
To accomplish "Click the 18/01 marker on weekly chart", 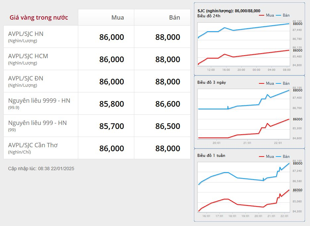I will click(232, 216).
